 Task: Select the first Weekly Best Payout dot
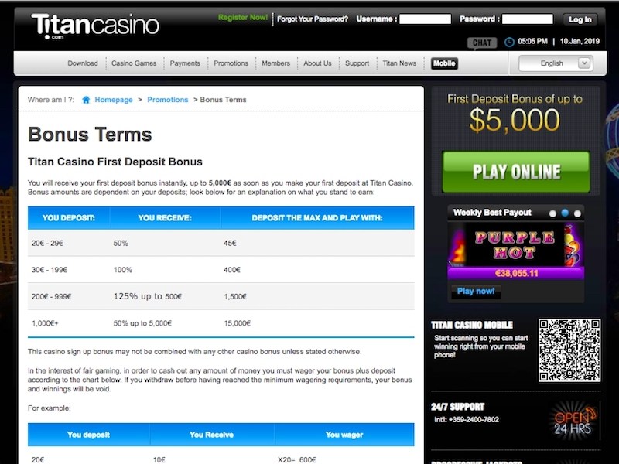pyautogui.click(x=552, y=213)
